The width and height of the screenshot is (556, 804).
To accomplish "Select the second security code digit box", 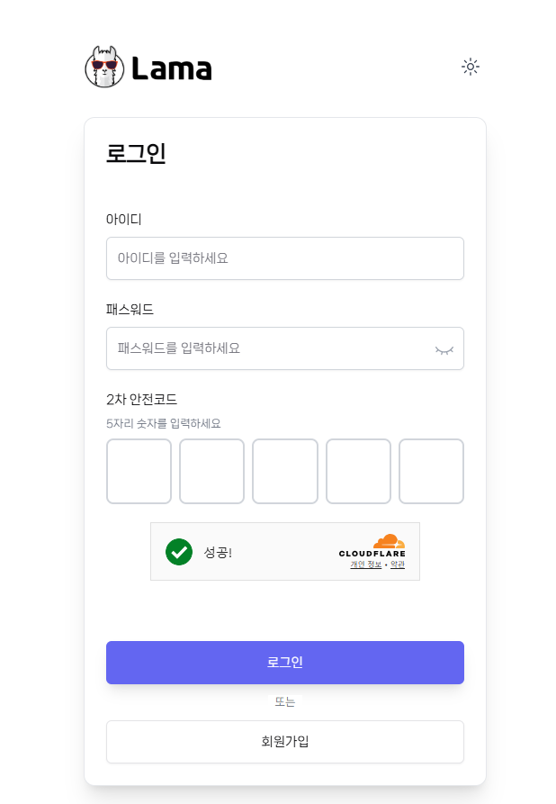I will [211, 471].
